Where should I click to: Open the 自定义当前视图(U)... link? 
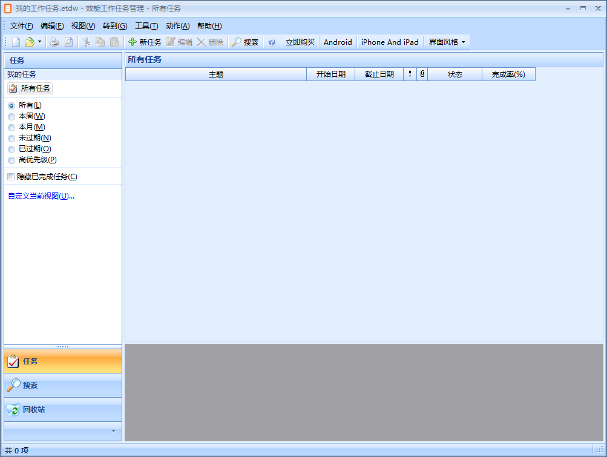point(41,196)
